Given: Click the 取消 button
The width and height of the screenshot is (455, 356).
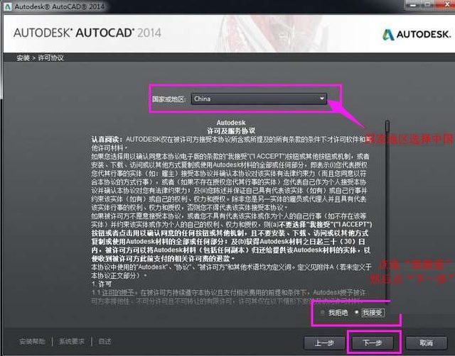Looking at the screenshot, I should tap(426, 343).
